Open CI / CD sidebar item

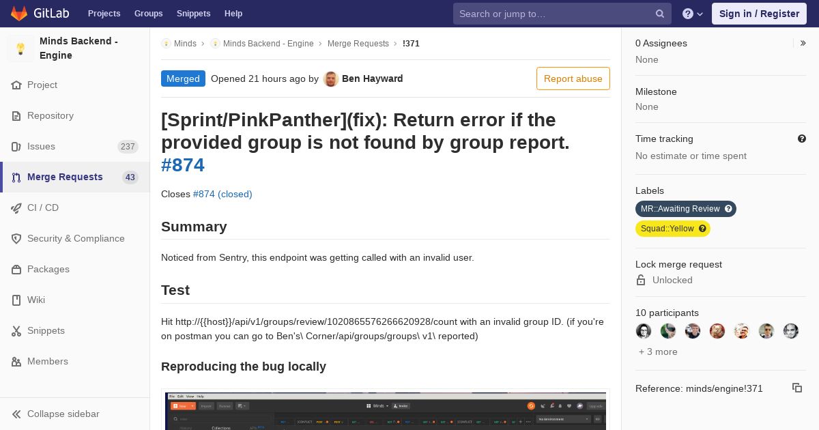click(75, 208)
